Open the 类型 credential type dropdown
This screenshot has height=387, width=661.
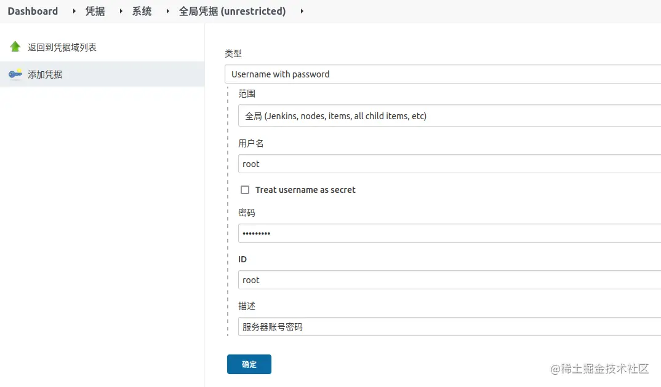click(442, 74)
